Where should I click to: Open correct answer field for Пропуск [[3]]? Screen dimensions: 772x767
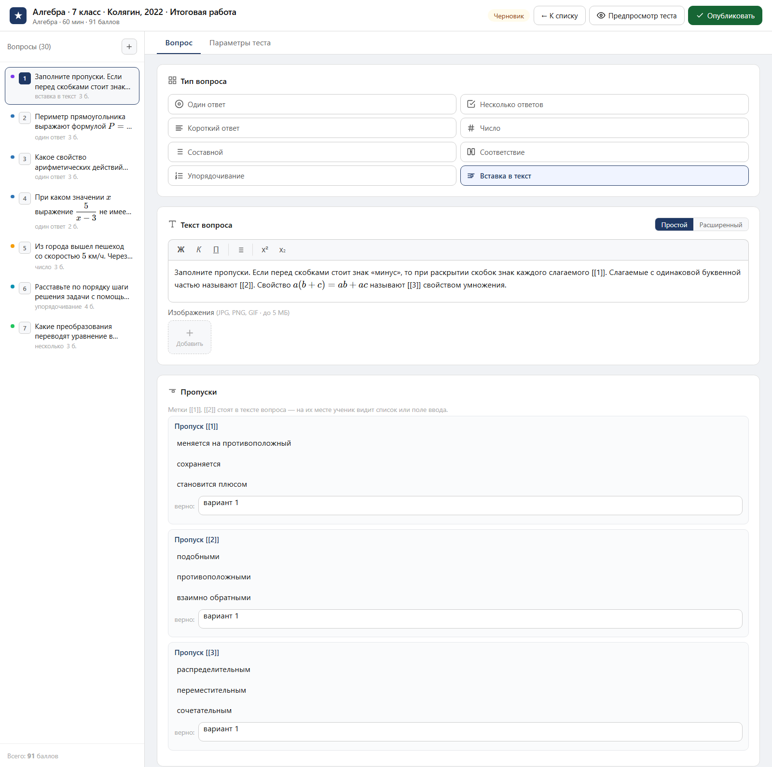pyautogui.click(x=470, y=732)
